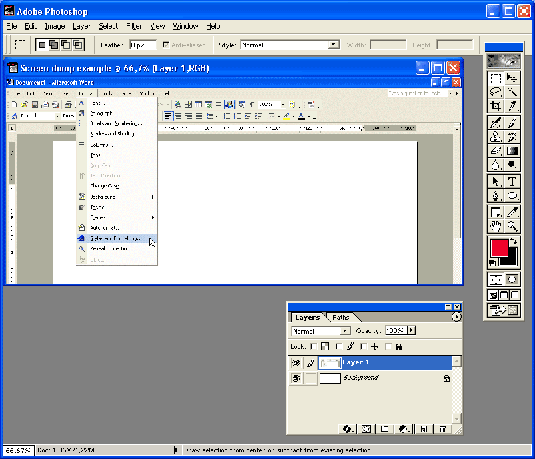Switch to Quick Mask mode
This screenshot has width=535, height=459.
[x=512, y=280]
